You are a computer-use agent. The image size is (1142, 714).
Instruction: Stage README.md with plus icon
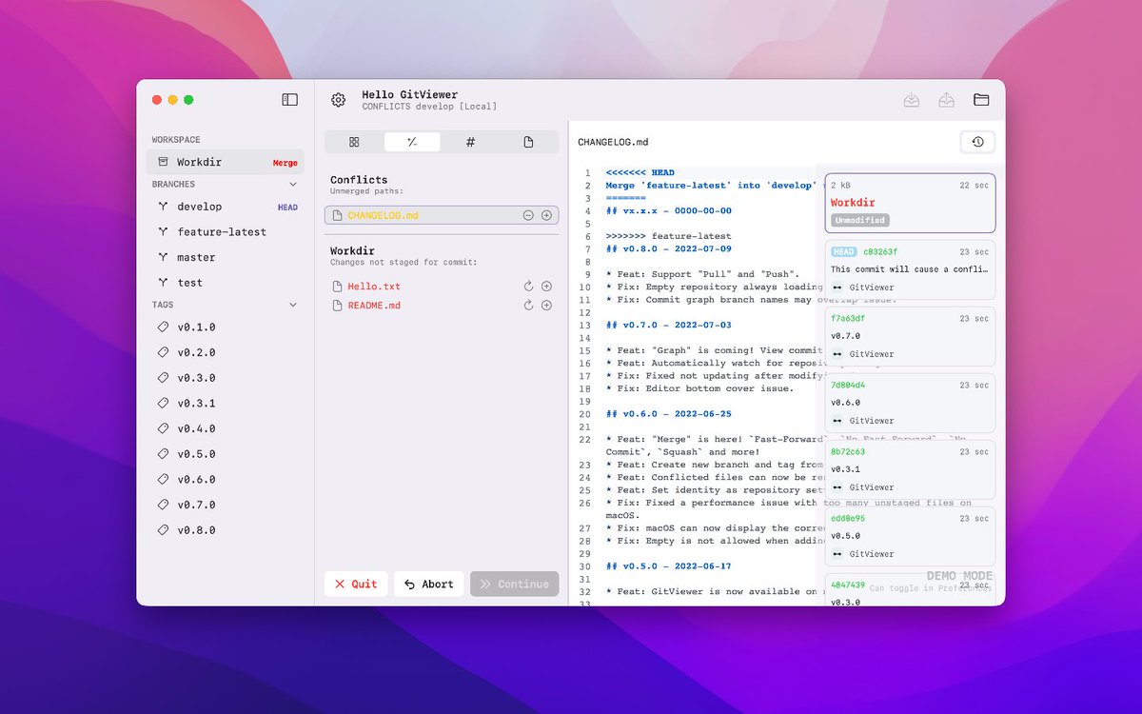(x=546, y=306)
